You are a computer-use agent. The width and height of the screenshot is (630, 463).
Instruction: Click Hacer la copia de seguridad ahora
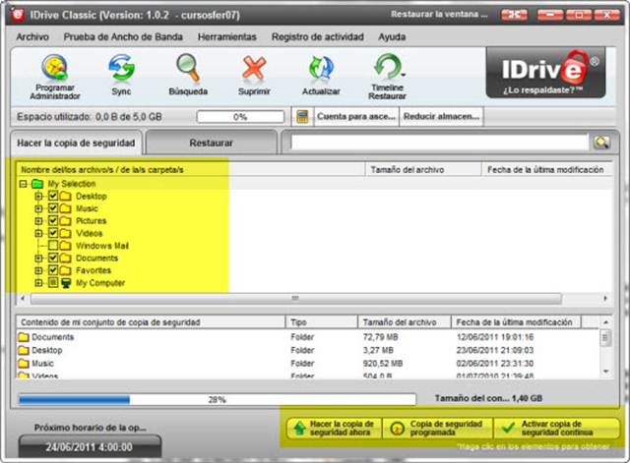(x=335, y=428)
